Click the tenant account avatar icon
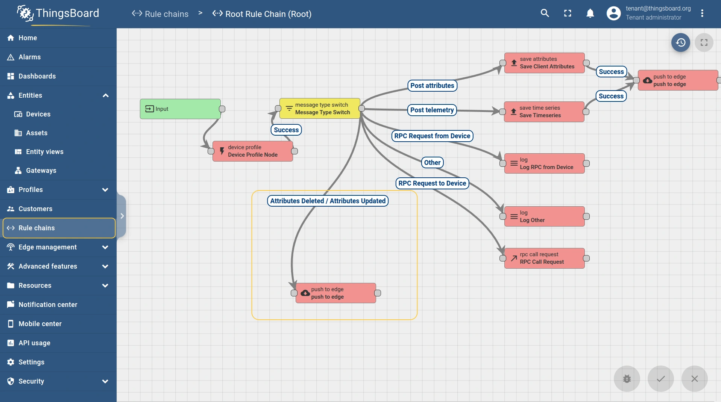The image size is (721, 402). click(613, 14)
